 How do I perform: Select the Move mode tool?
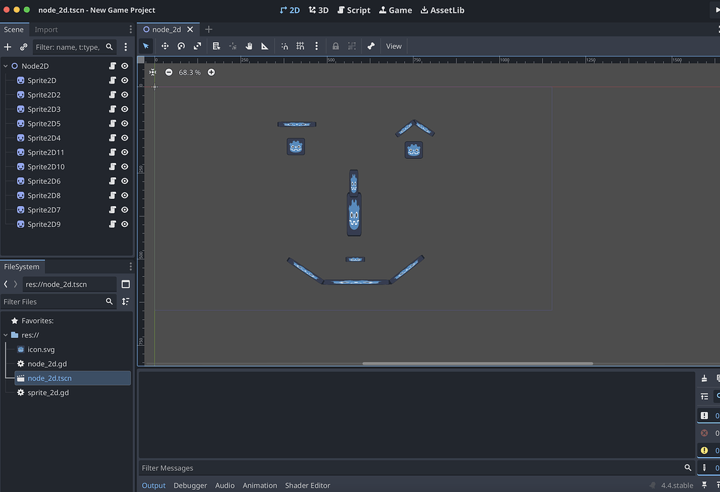[x=165, y=46]
